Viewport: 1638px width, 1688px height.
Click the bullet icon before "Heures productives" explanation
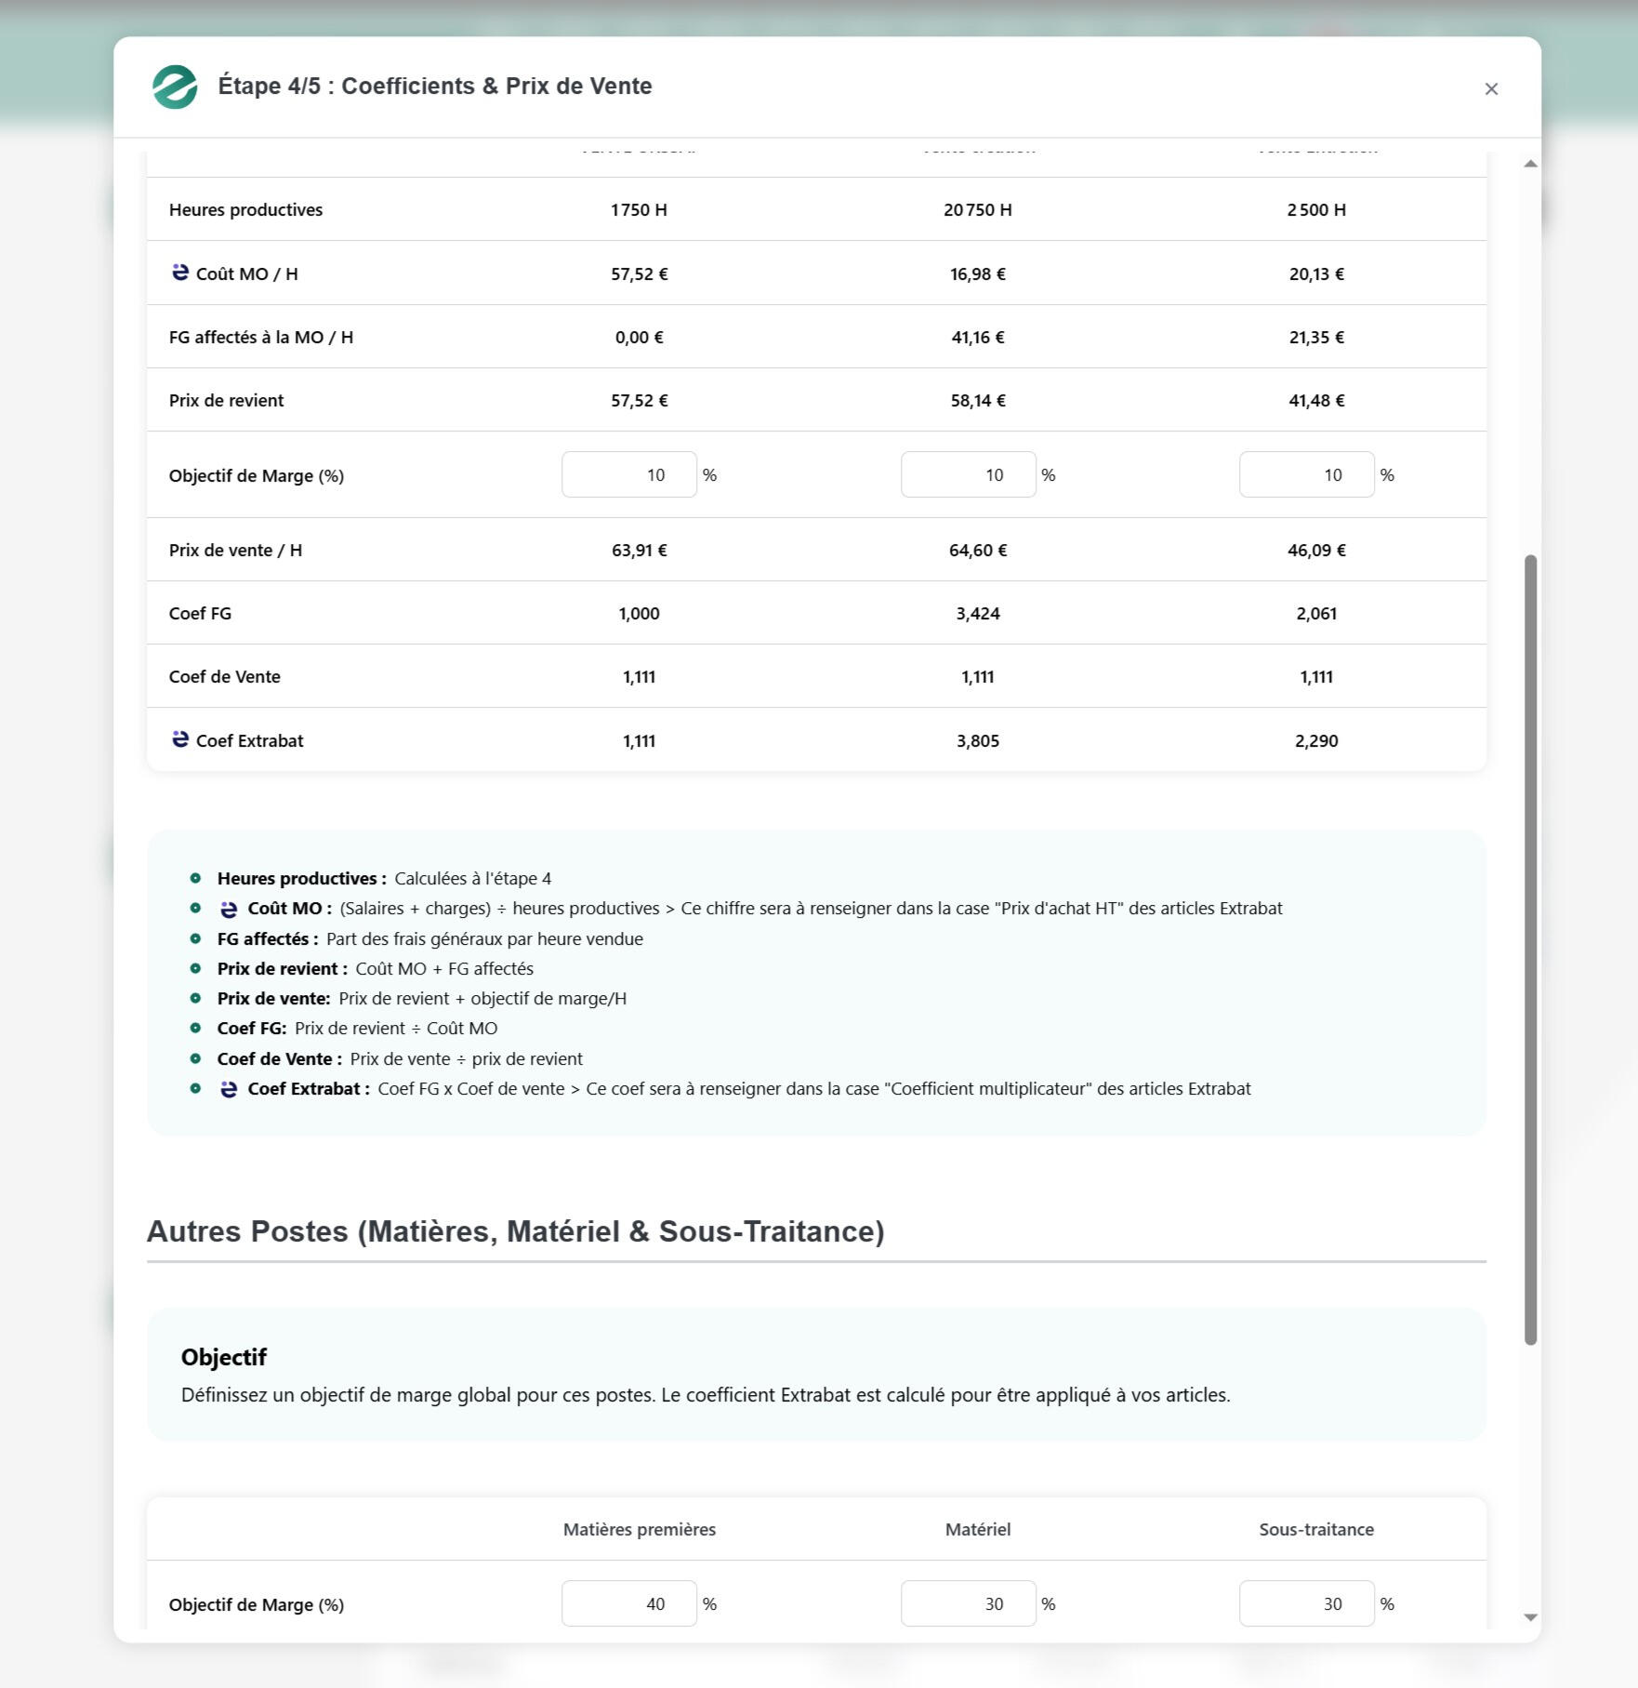(x=195, y=878)
